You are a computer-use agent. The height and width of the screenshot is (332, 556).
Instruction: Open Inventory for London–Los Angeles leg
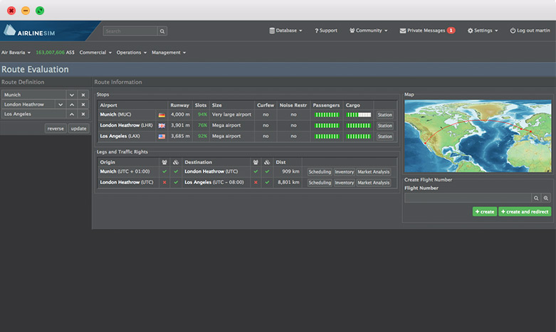click(345, 183)
